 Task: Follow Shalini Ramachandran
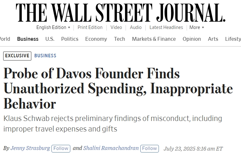pyautogui.click(x=149, y=148)
